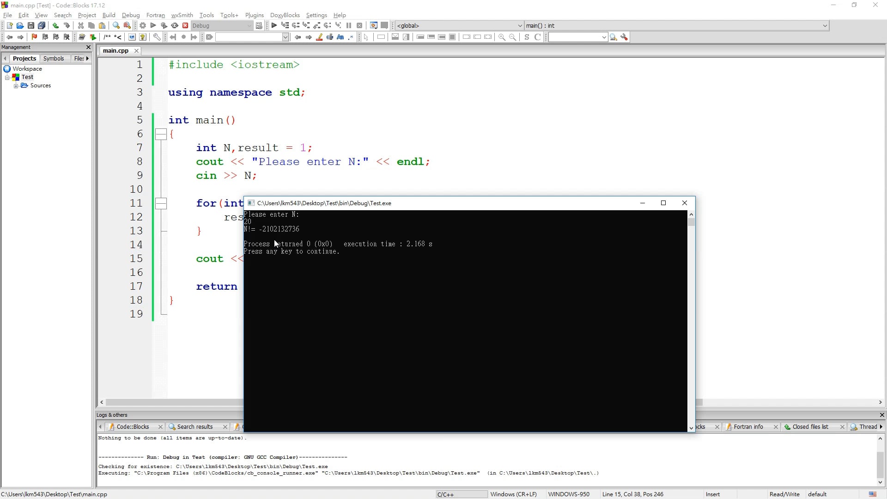Toggle match case Aa search option
887x499 pixels.
click(x=340, y=37)
